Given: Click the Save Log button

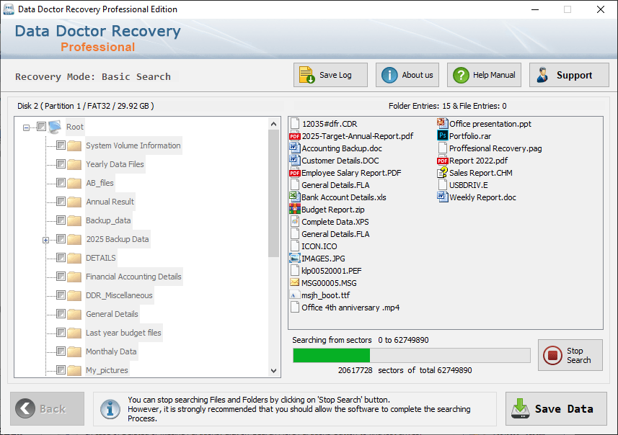Looking at the screenshot, I should tap(330, 75).
